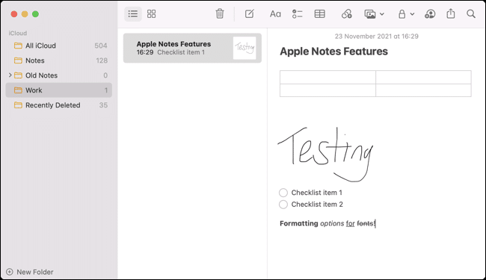Click the add link icon

pos(346,14)
